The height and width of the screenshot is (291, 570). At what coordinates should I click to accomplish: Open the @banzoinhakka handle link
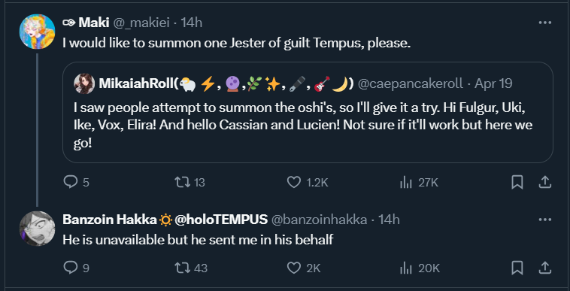tap(319, 220)
